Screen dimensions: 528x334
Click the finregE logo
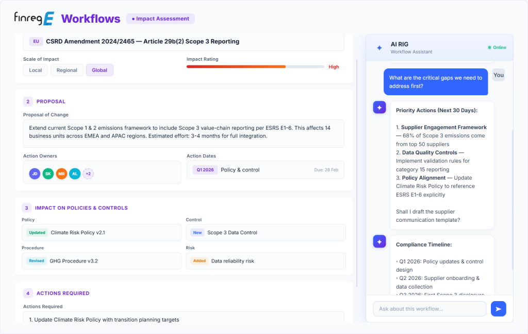click(x=34, y=19)
